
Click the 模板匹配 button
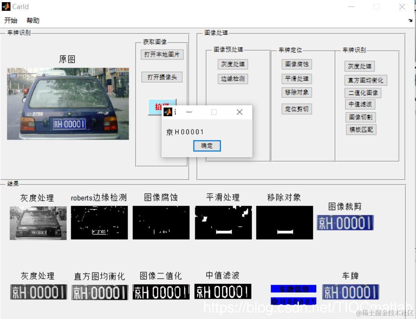tap(361, 130)
